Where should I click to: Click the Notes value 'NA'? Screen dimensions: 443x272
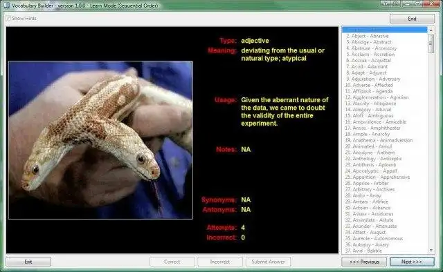coord(246,149)
